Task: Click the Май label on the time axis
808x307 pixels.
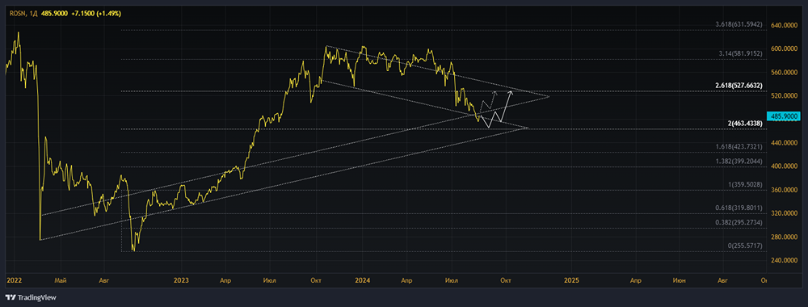Action: pyautogui.click(x=61, y=280)
